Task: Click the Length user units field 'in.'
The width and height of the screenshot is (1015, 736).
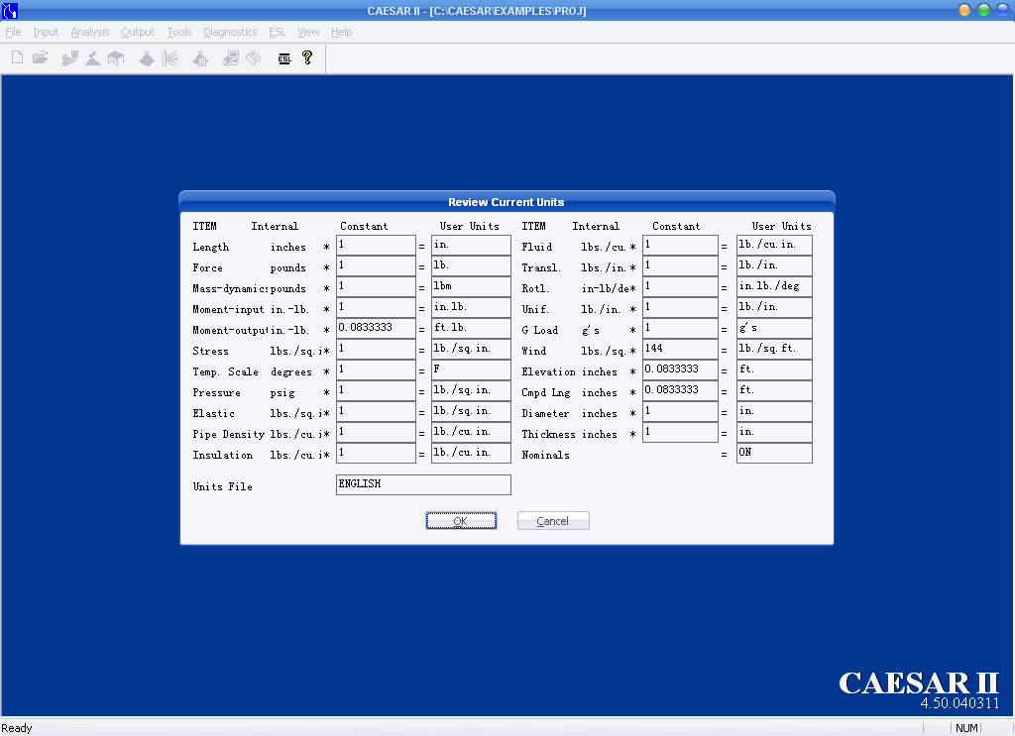Action: tap(471, 245)
